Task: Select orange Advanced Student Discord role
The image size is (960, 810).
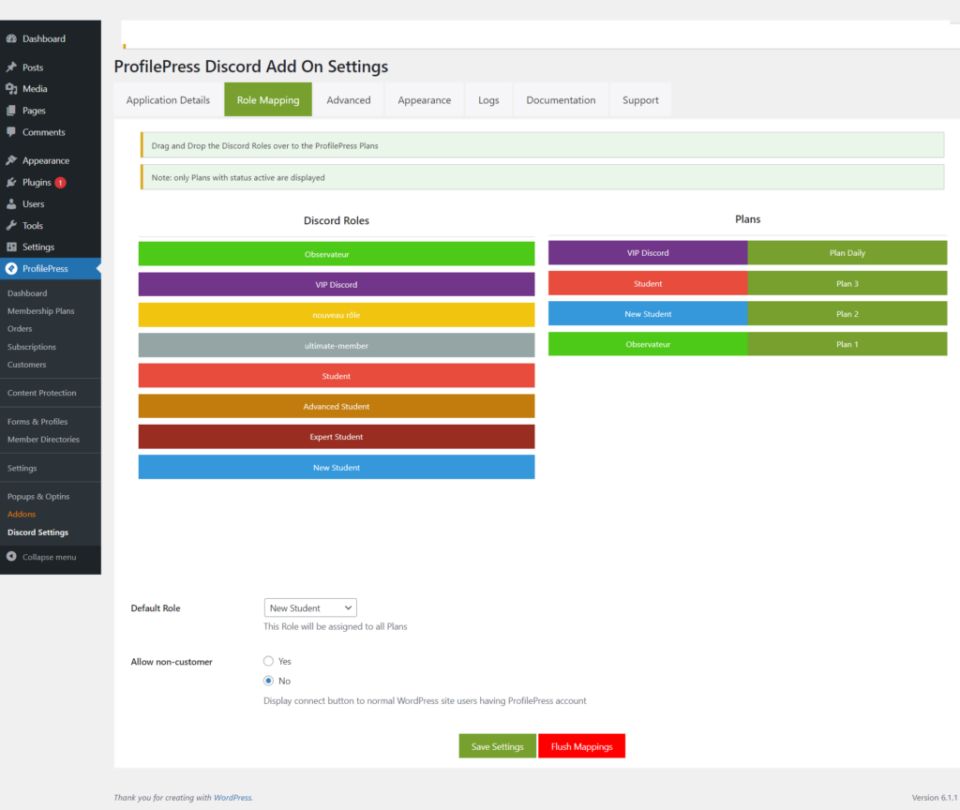Action: click(x=337, y=407)
